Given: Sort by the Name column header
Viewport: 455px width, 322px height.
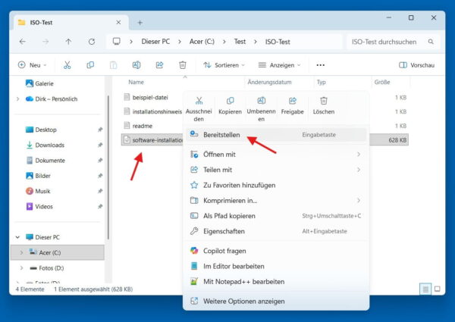Looking at the screenshot, I should [136, 82].
